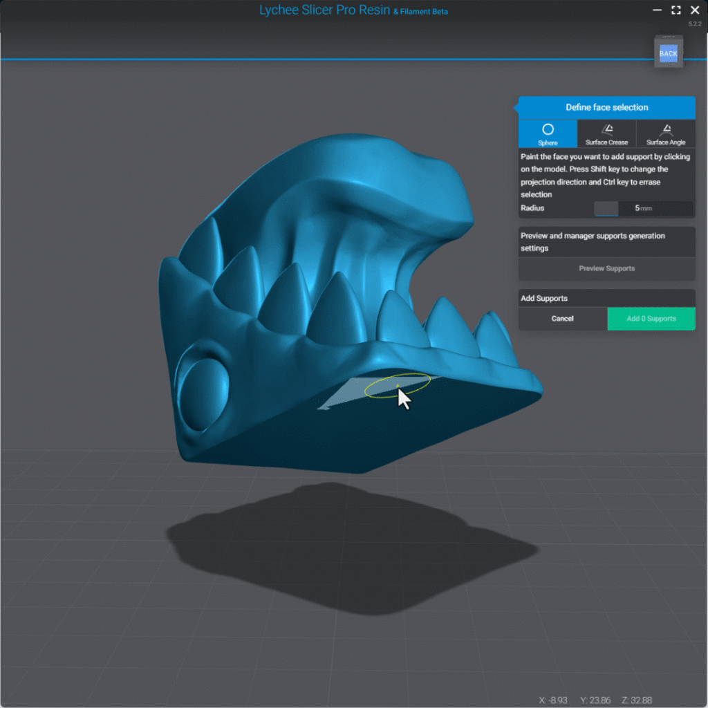This screenshot has height=708, width=708.
Task: Cancel the support face selection
Action: point(562,319)
